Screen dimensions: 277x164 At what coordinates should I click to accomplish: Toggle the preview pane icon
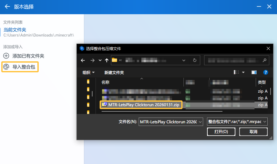(254, 72)
